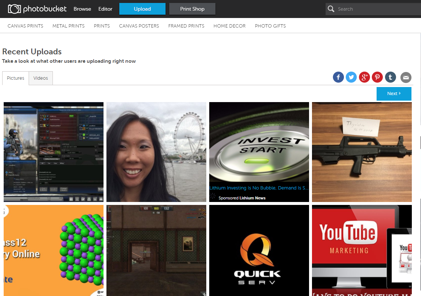This screenshot has height=296, width=421.
Task: Open the game lobby screenshot thumbnail
Action: click(x=54, y=152)
